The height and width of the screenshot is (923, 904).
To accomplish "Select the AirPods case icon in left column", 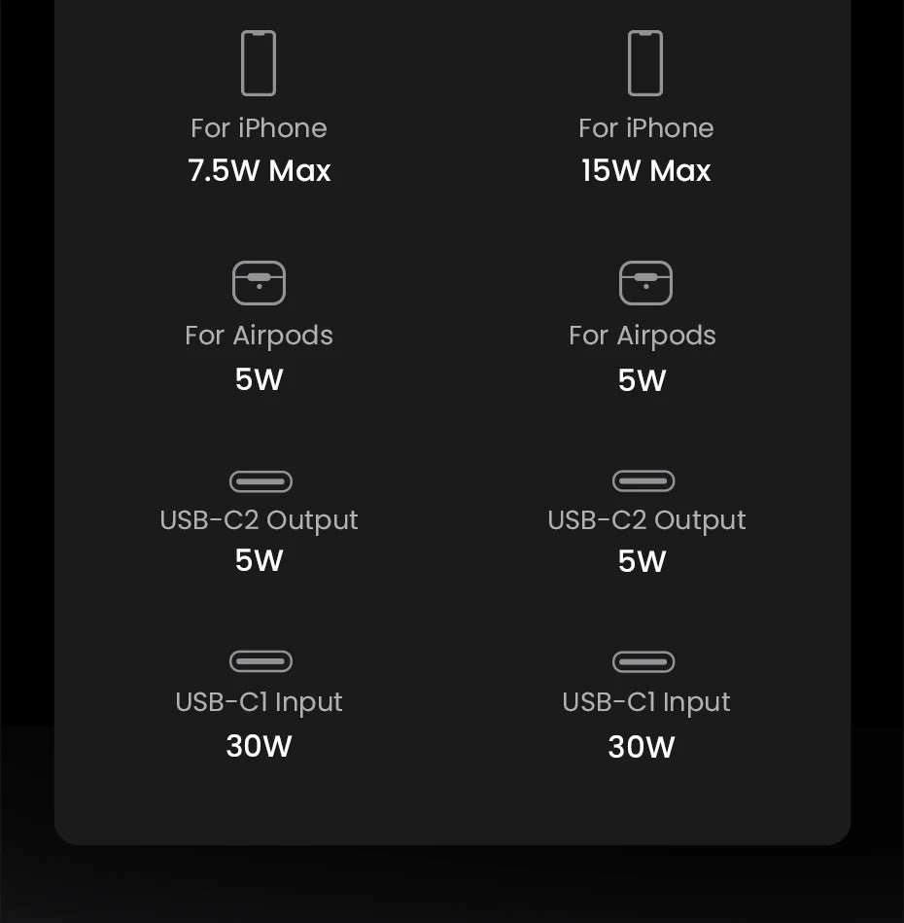I will tap(259, 283).
